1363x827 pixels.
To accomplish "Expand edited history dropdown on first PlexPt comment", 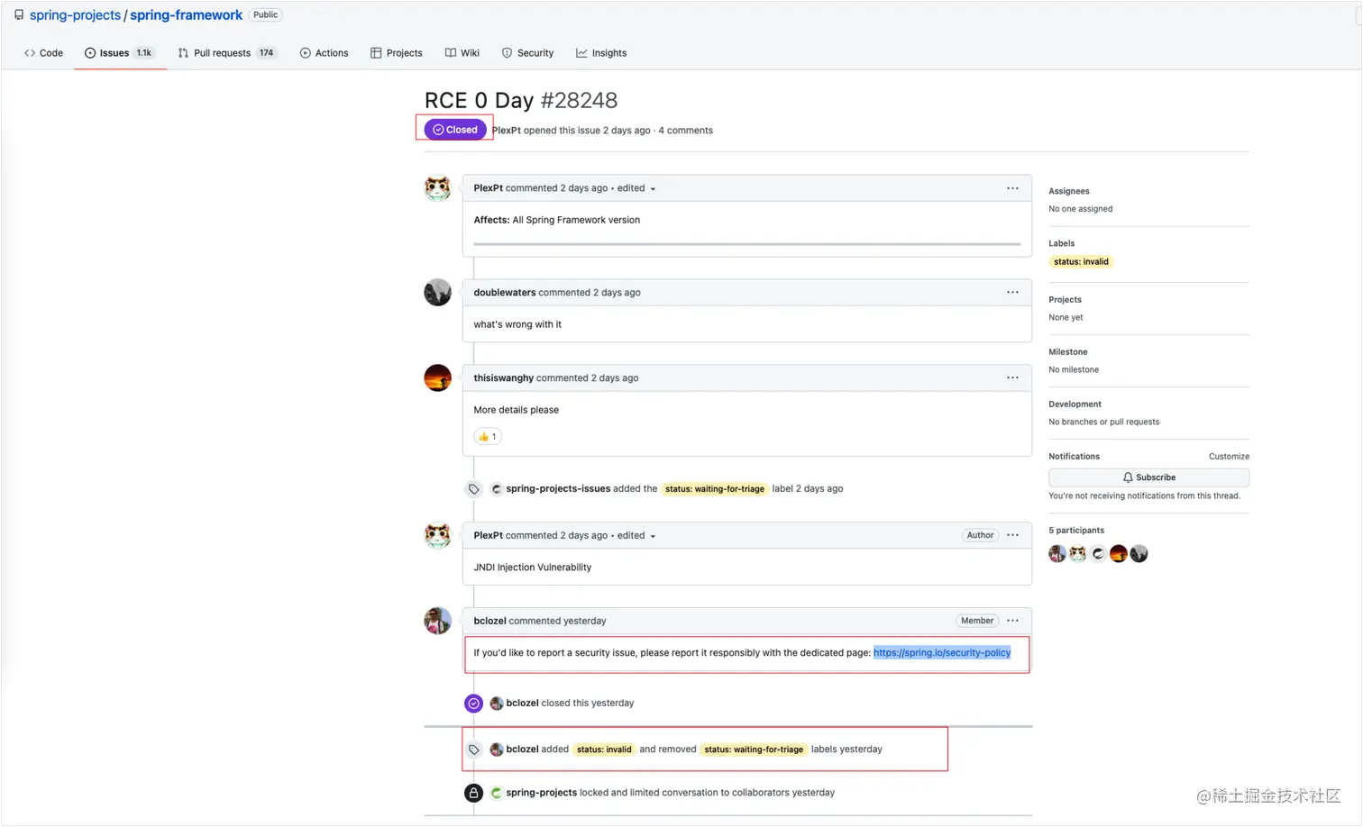I will (636, 188).
